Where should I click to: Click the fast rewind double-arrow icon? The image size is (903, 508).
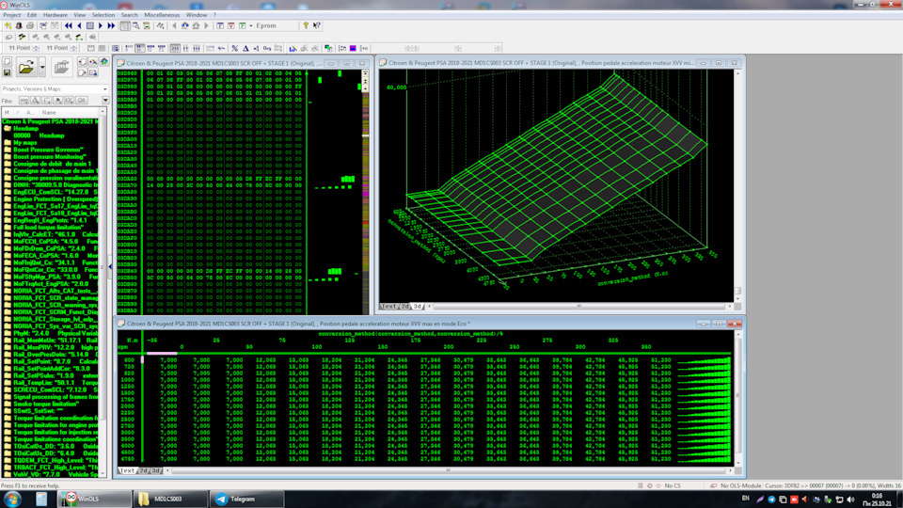(68, 25)
